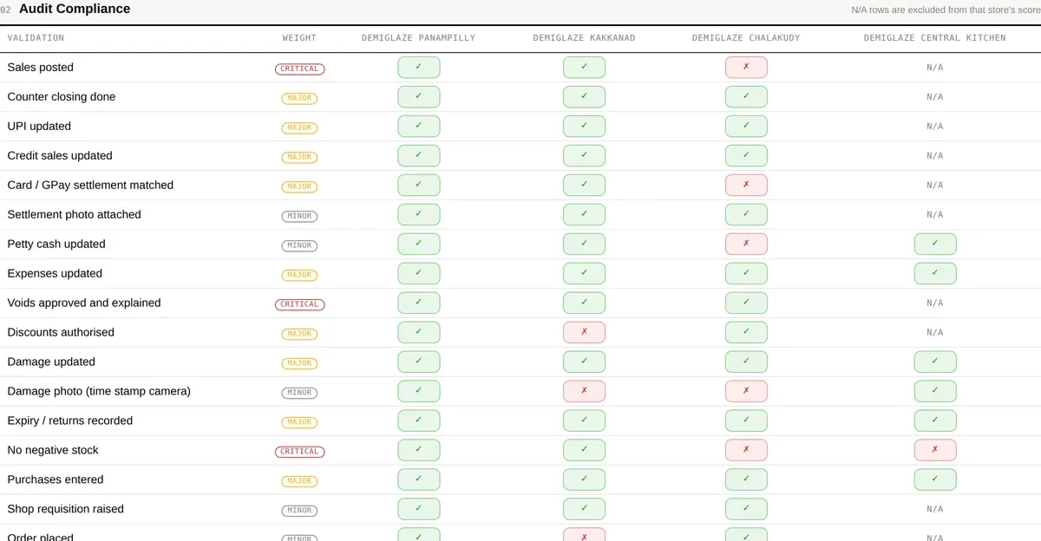Click the 'Purchases entered' row label
The width and height of the screenshot is (1041, 541).
pyautogui.click(x=56, y=480)
